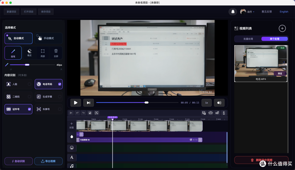Viewport: 295px width, 170px height.
Task: Enable the 生成字幕 checkbox
Action: pyautogui.click(x=60, y=97)
